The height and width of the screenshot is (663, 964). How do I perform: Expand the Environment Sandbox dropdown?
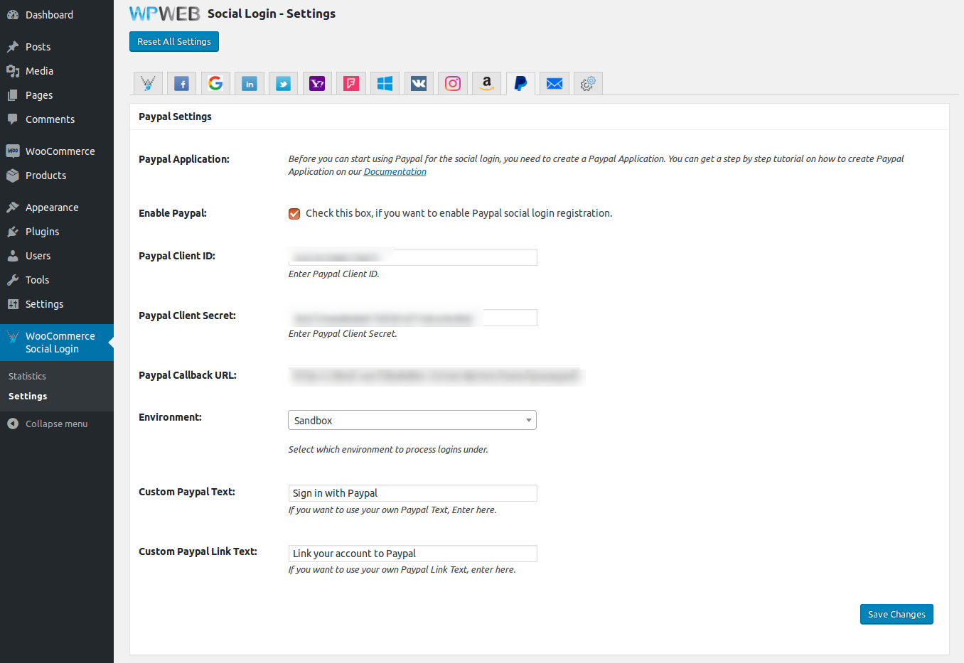[412, 421]
